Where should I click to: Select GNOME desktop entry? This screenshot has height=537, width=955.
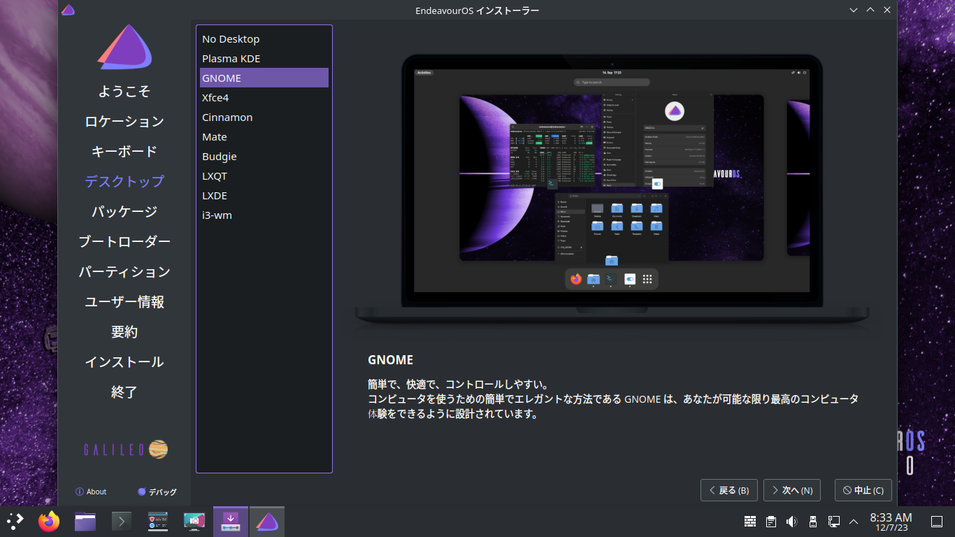264,78
